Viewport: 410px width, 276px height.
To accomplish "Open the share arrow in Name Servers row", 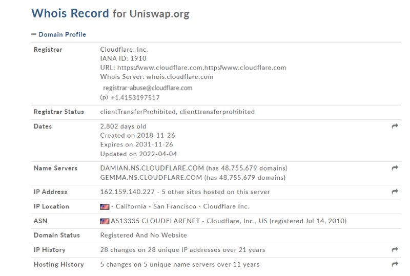I will (x=395, y=168).
